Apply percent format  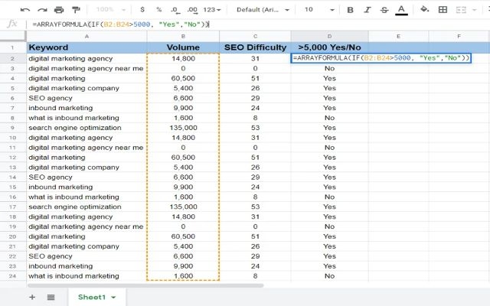click(158, 10)
